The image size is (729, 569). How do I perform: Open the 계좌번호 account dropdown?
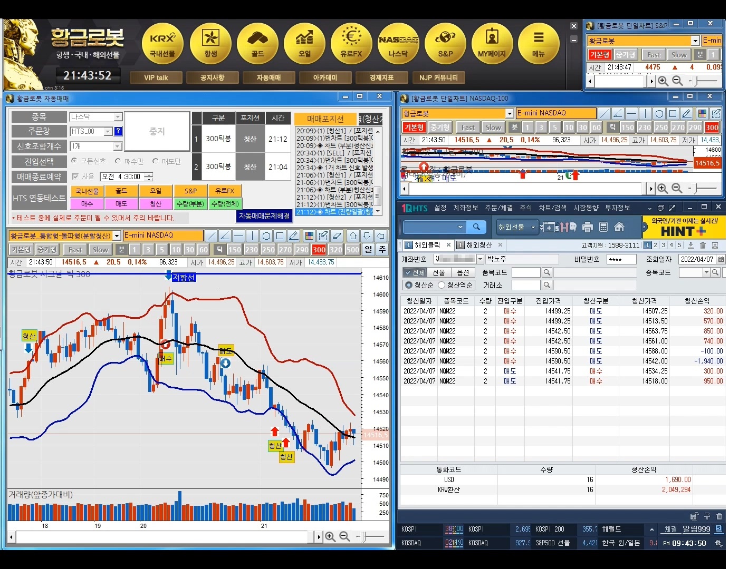[480, 259]
